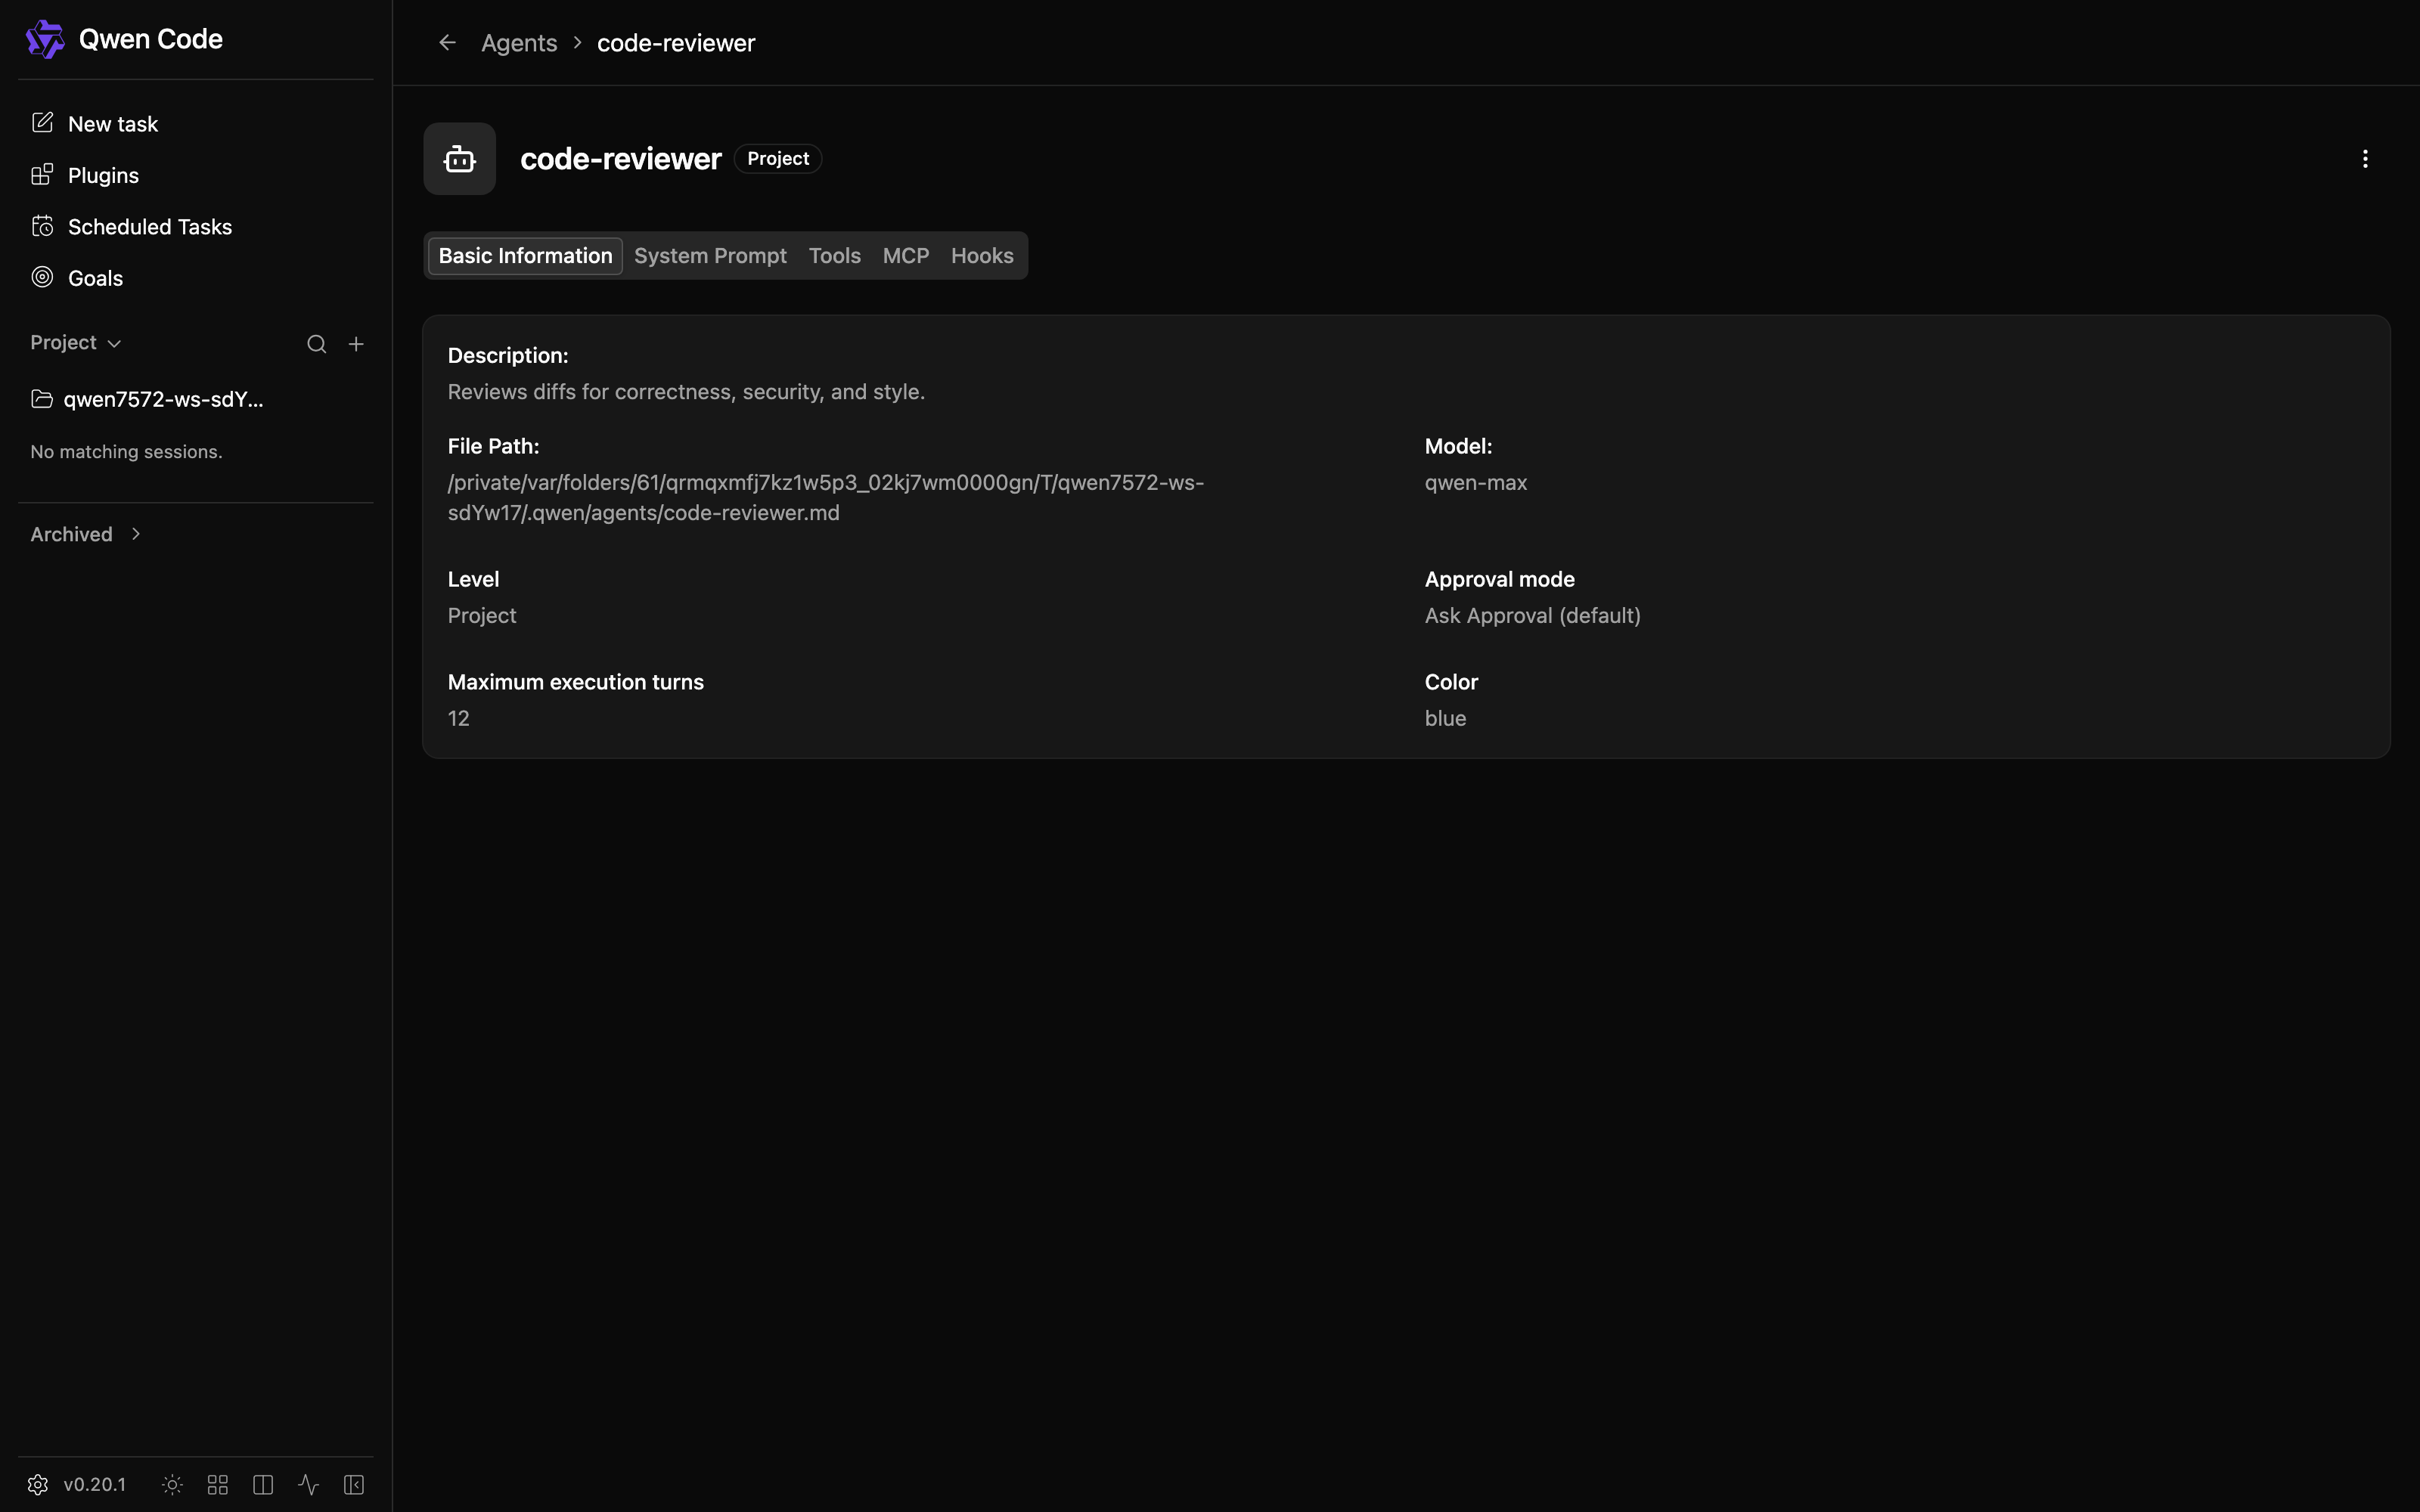Image resolution: width=2420 pixels, height=1512 pixels.
Task: Click the grid layout icon in footer
Action: [218, 1485]
